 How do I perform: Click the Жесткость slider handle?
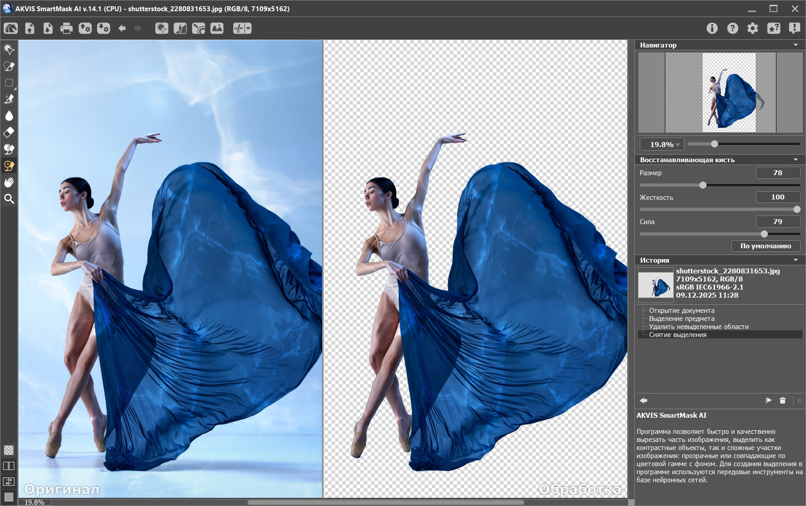click(797, 209)
